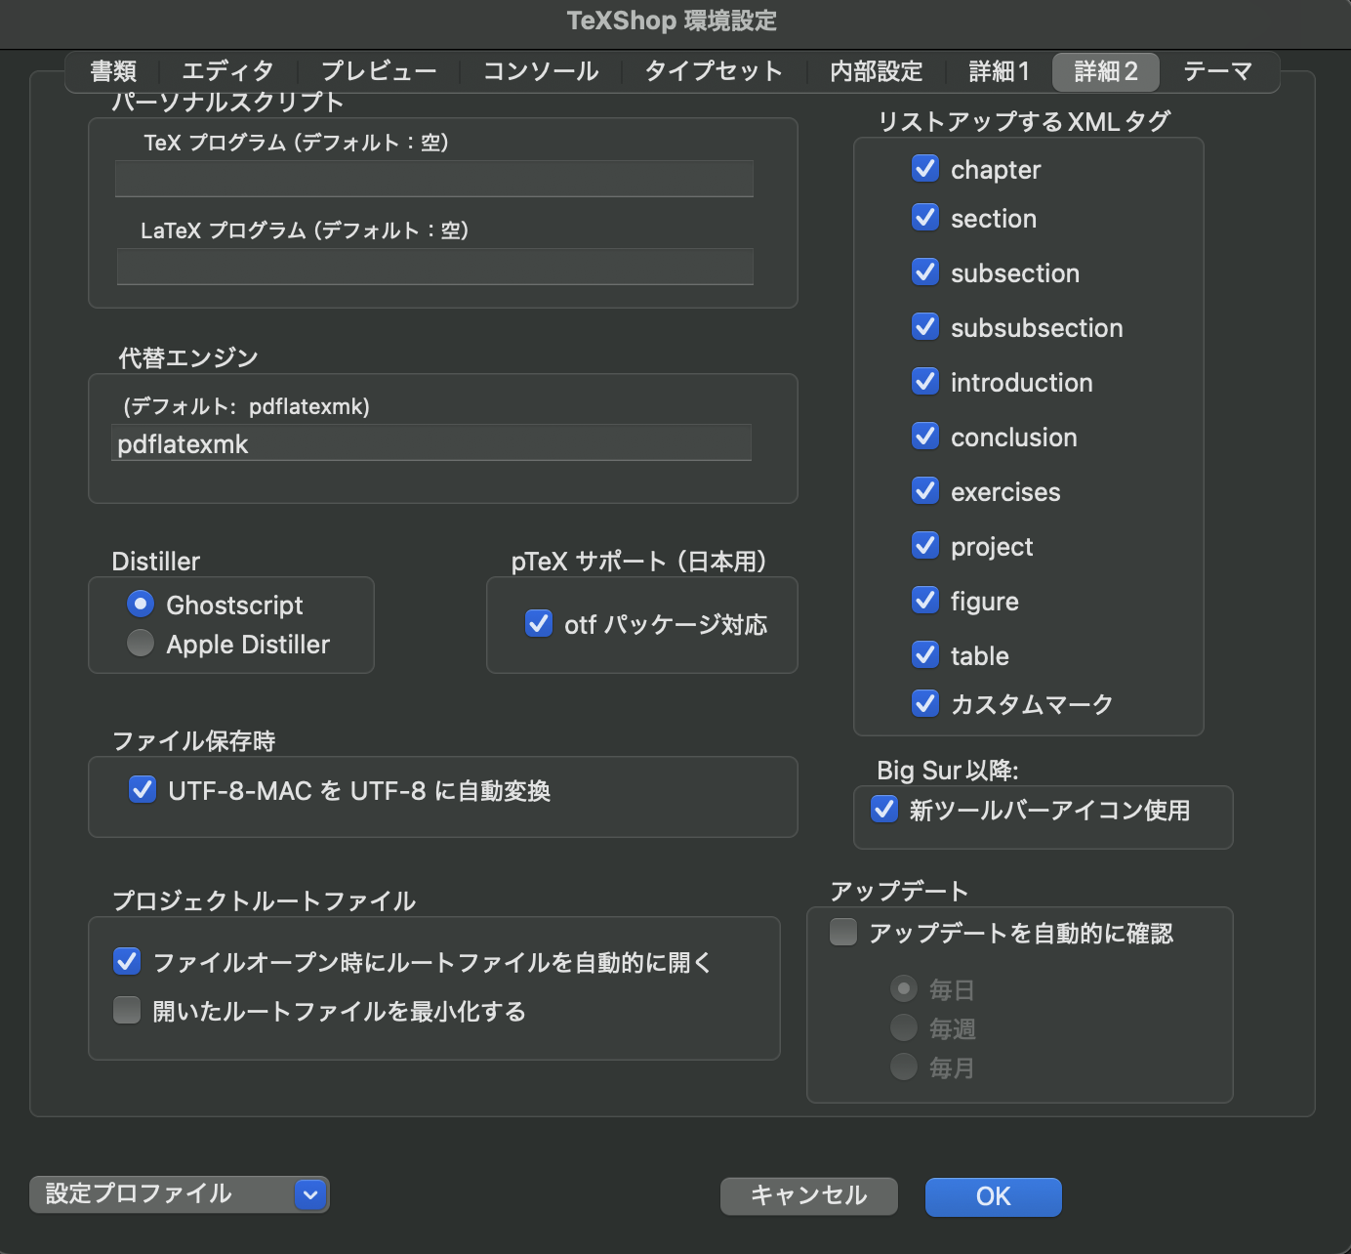
Task: Open the エディタ tab
Action: point(227,71)
